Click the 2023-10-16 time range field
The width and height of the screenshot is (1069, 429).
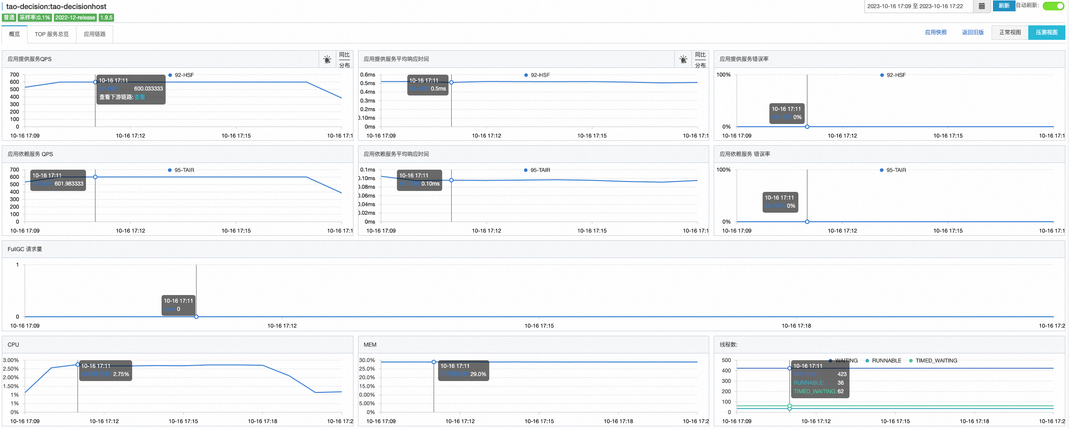(x=918, y=6)
